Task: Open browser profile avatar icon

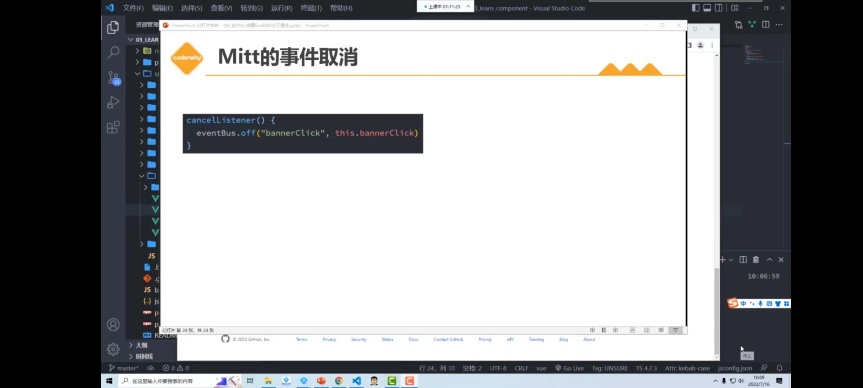Action: pos(700,45)
